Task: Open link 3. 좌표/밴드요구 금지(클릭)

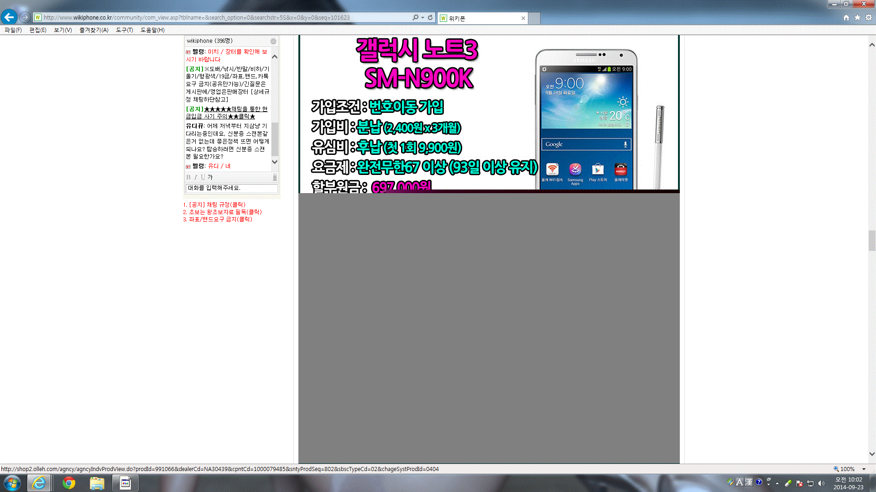Action: click(217, 219)
